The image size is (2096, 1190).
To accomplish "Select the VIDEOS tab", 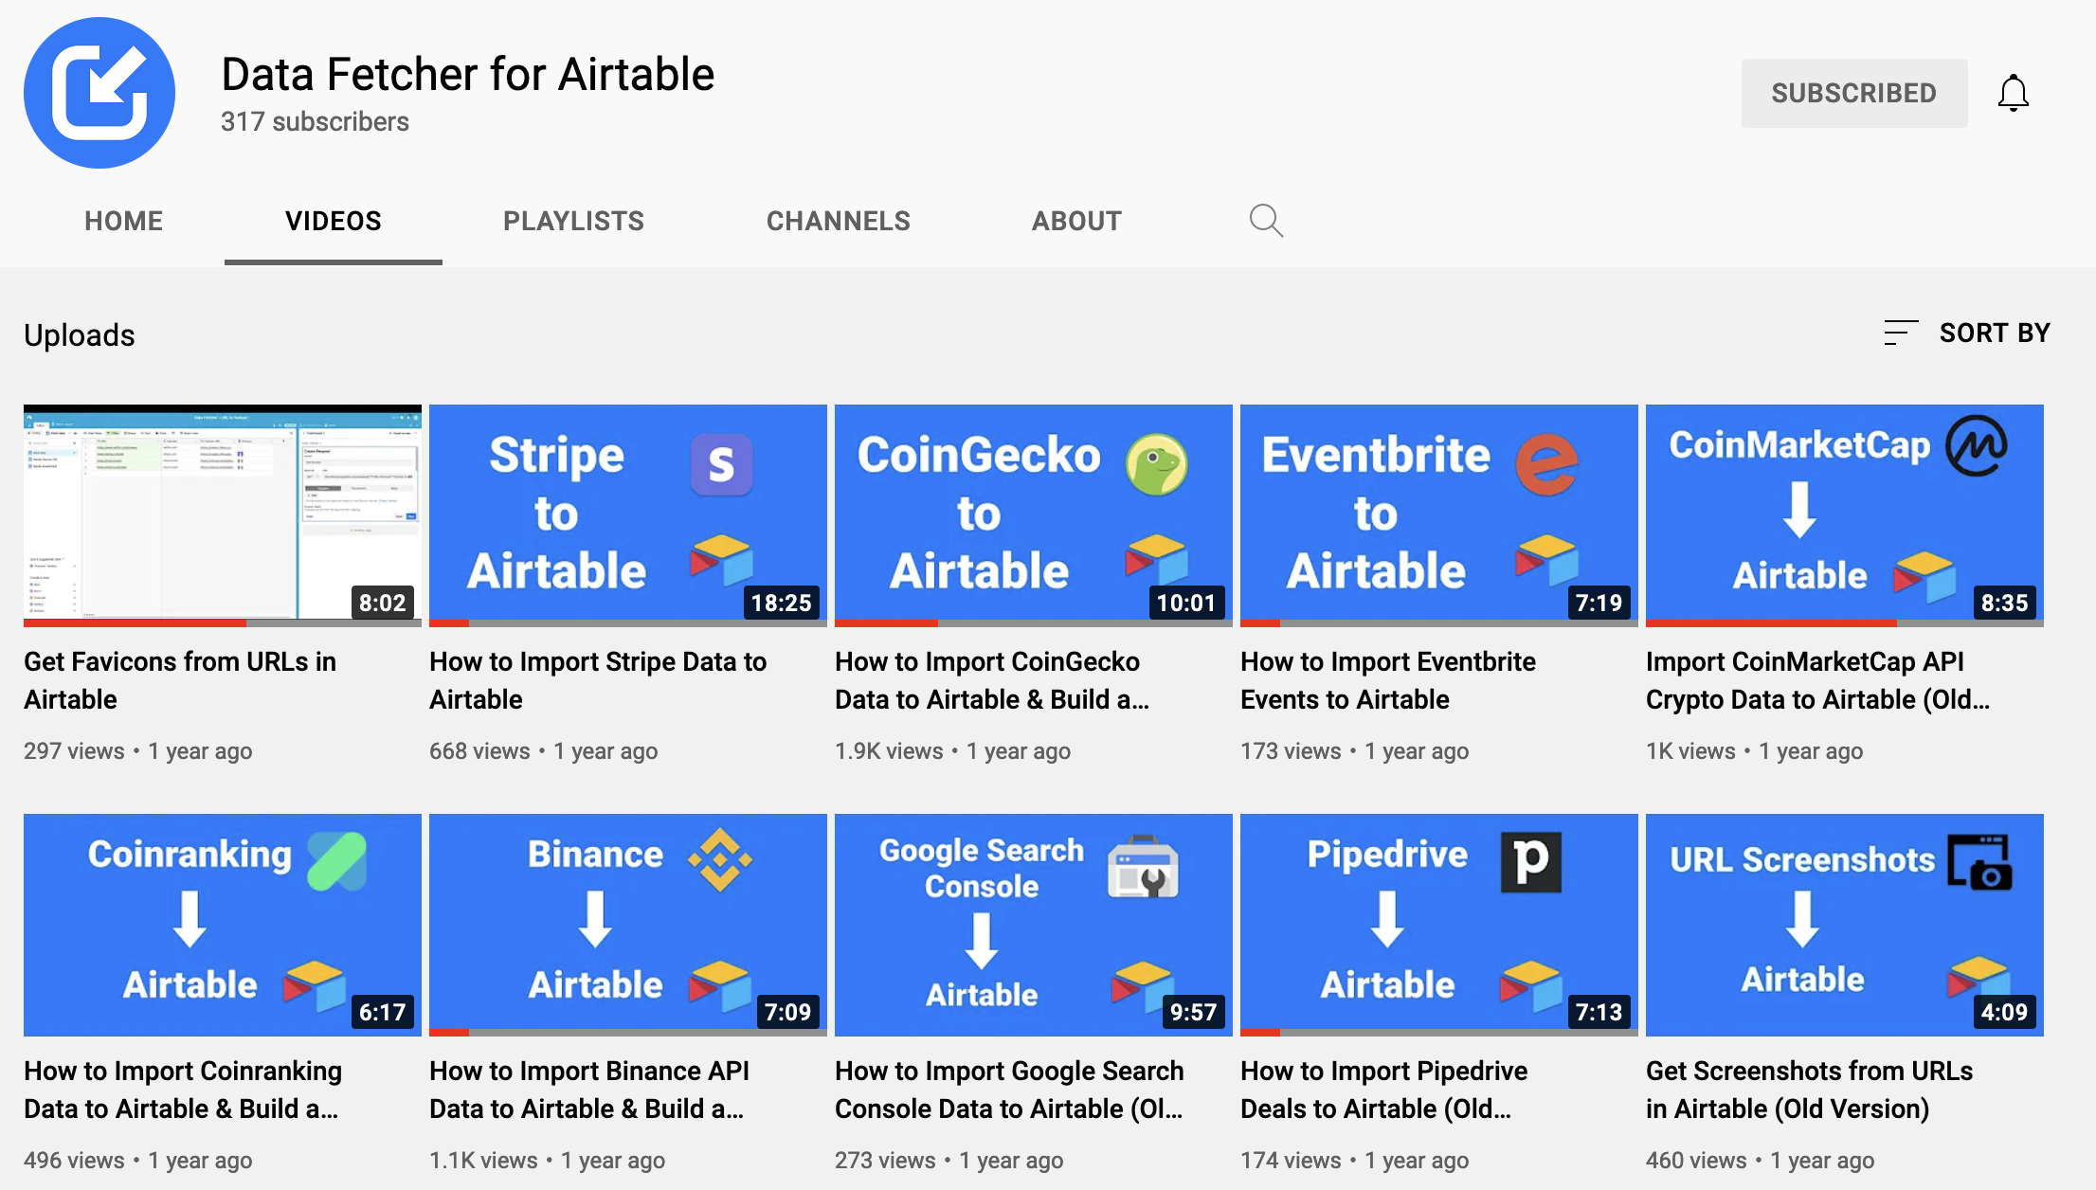I will point(334,221).
